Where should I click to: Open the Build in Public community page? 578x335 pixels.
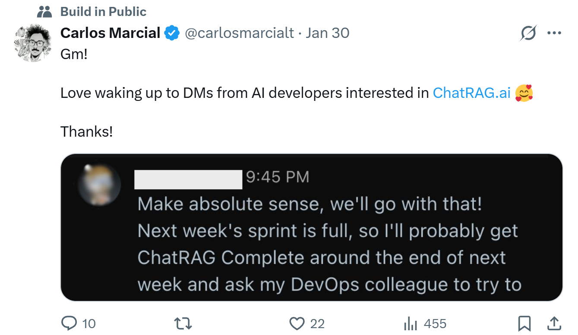(x=103, y=11)
